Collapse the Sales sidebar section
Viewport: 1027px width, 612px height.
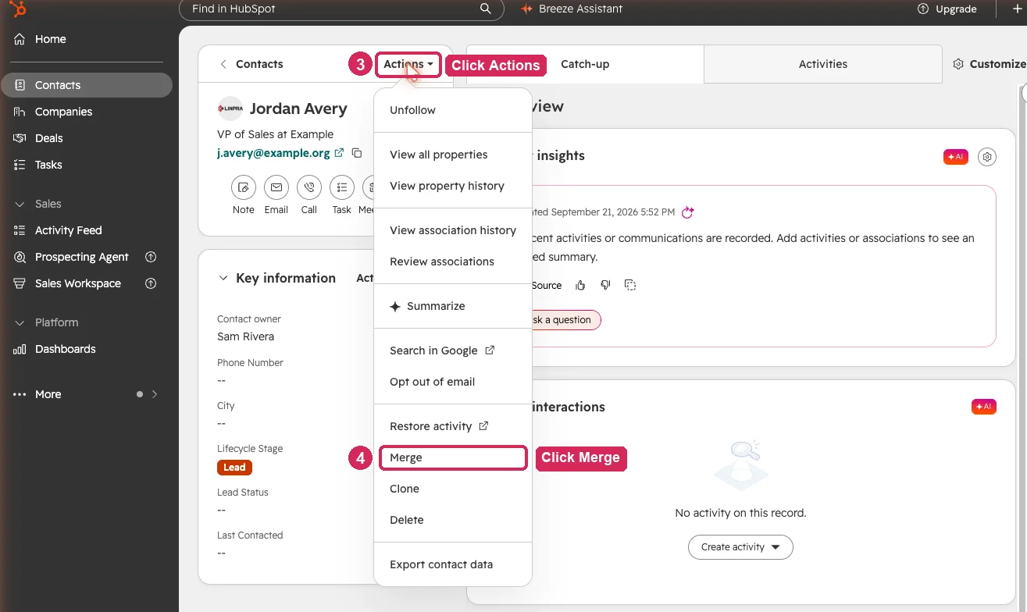(20, 204)
